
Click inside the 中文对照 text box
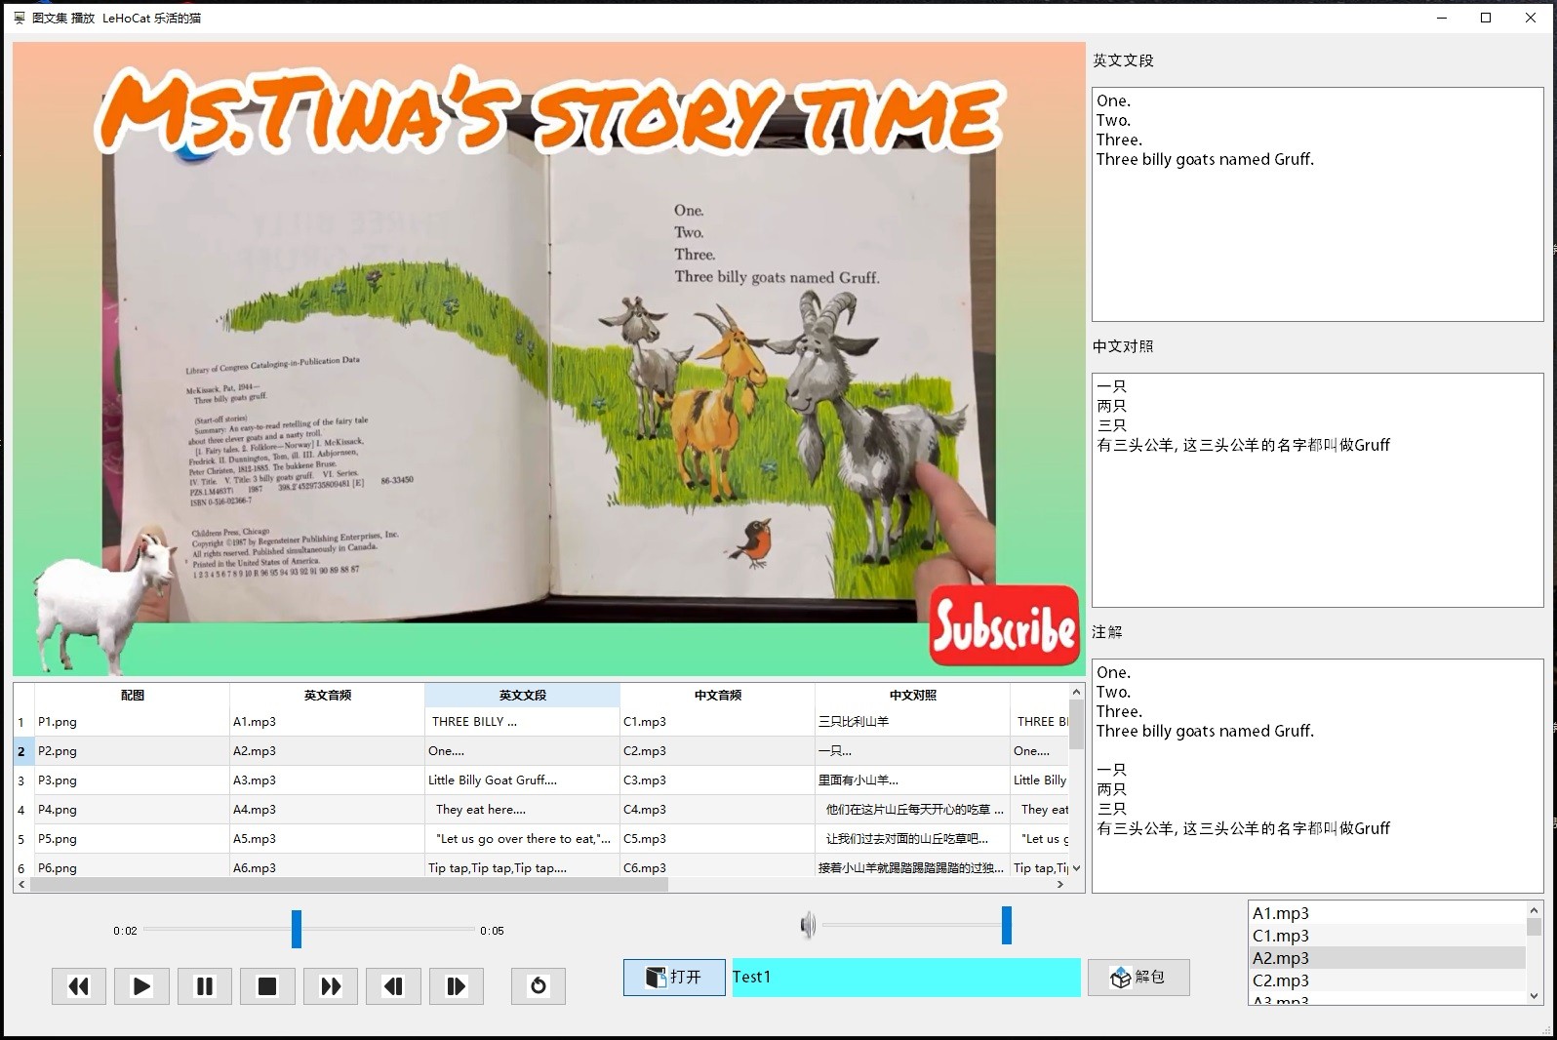point(1317,490)
